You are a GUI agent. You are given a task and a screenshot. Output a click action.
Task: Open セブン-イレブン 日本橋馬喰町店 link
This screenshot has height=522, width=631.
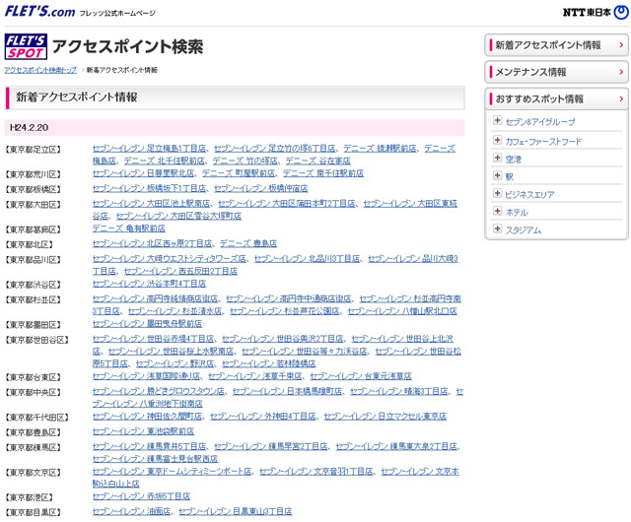[x=287, y=392]
